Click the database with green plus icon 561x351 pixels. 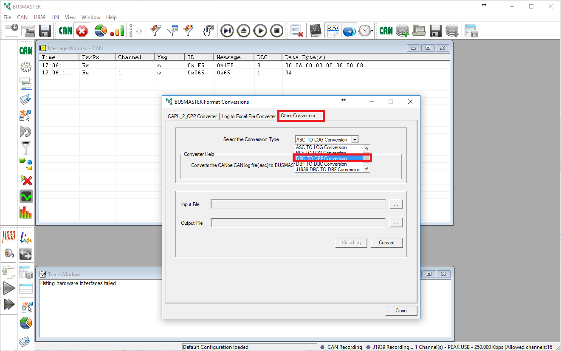pos(403,31)
